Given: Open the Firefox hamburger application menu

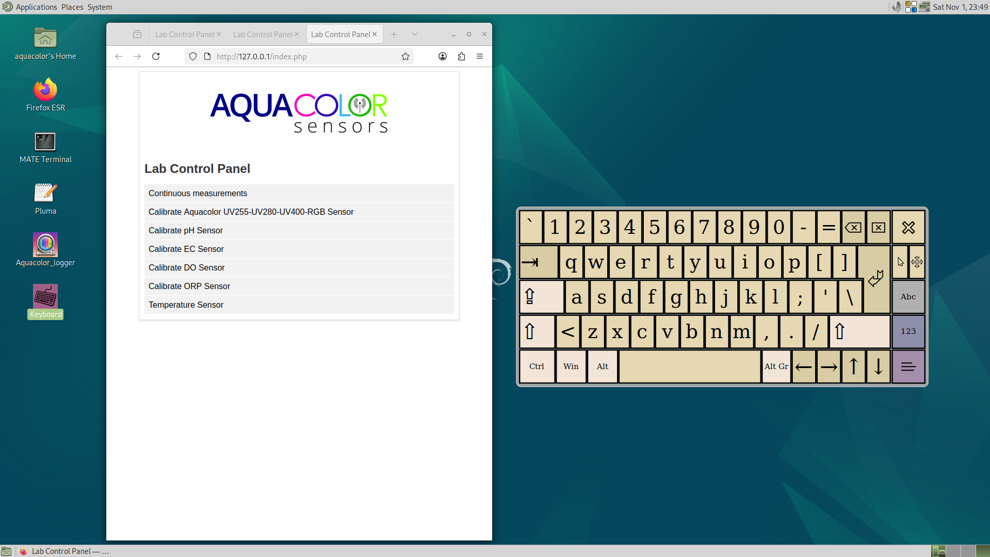Looking at the screenshot, I should click(480, 56).
